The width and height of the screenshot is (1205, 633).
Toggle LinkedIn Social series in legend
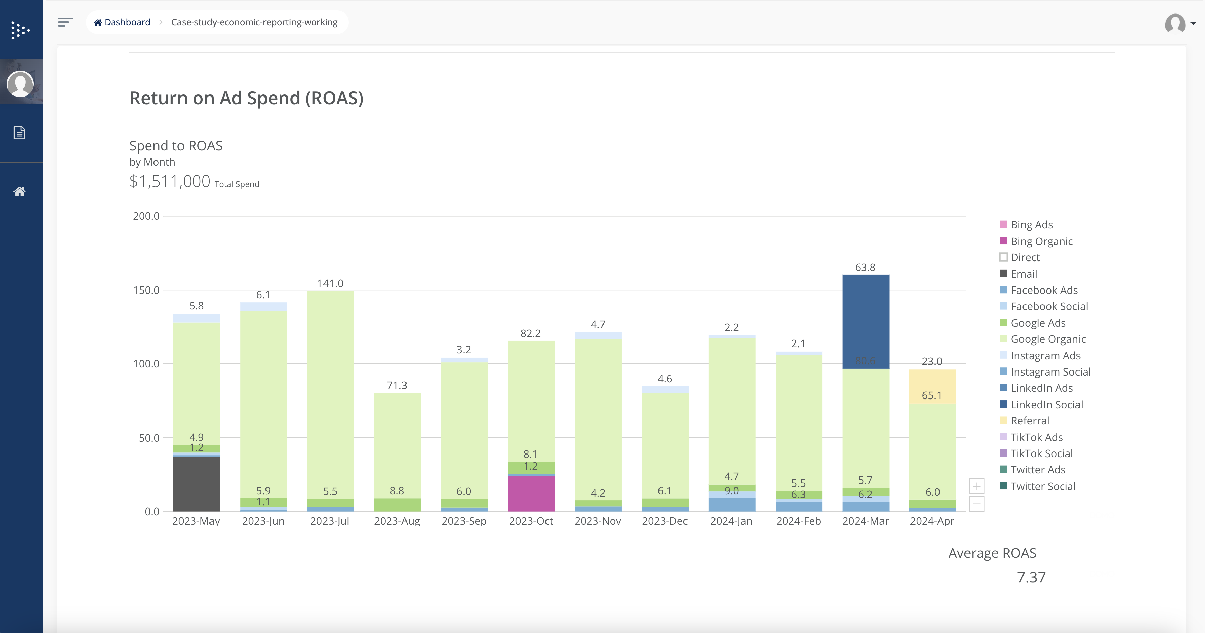coord(1041,404)
